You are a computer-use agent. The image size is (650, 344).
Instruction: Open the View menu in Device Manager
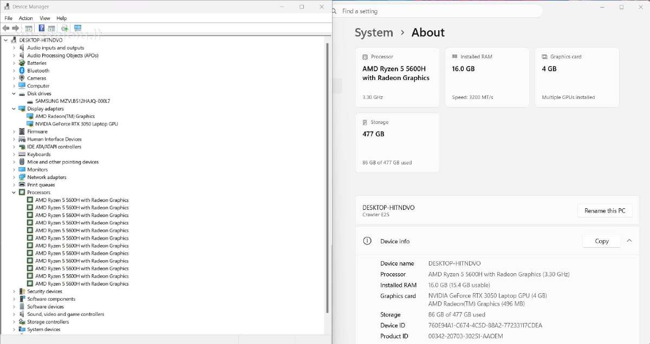[44, 18]
